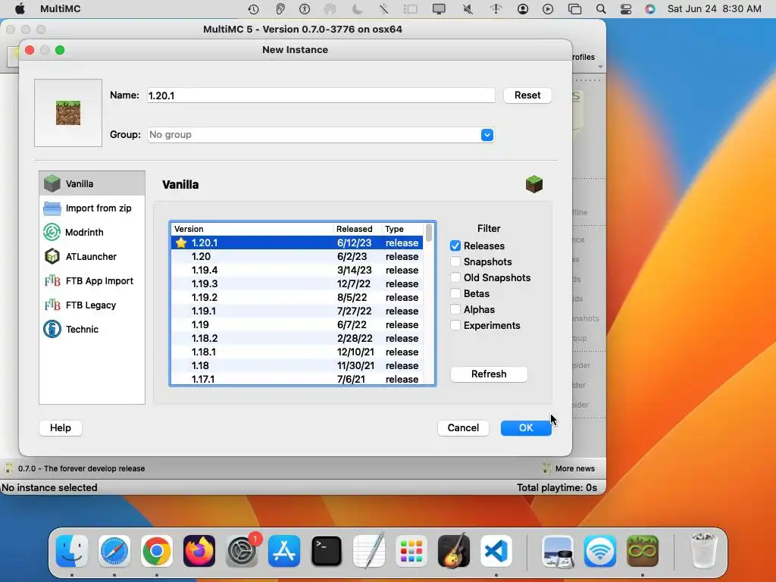Sort list by Type column header
Screen dimensions: 776x582
[x=402, y=229]
